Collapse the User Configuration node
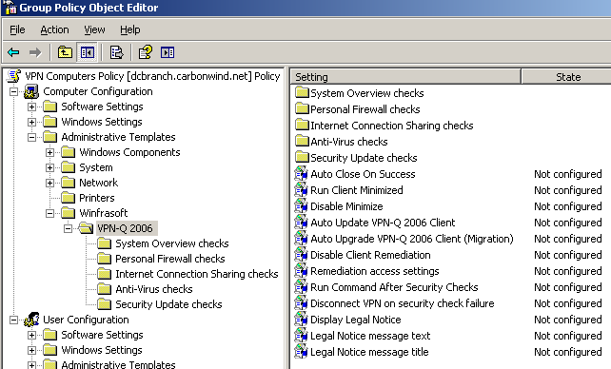 tap(13, 320)
